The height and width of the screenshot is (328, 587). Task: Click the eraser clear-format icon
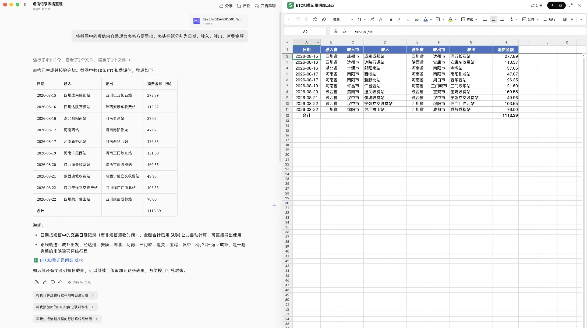click(x=324, y=19)
